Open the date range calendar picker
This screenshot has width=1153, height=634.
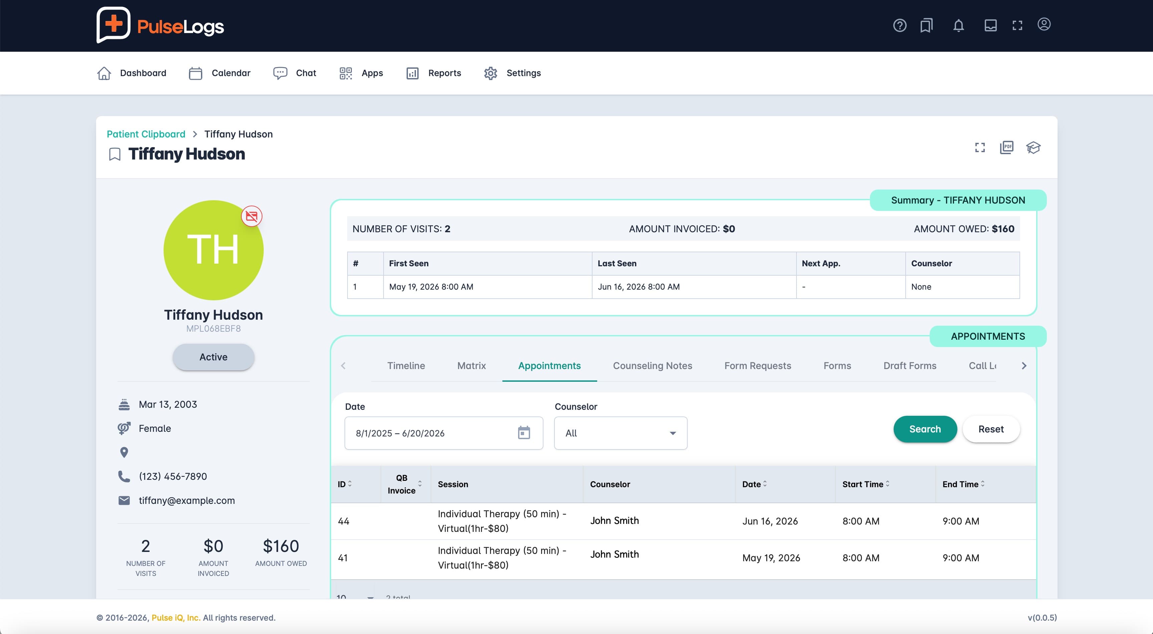(x=524, y=433)
